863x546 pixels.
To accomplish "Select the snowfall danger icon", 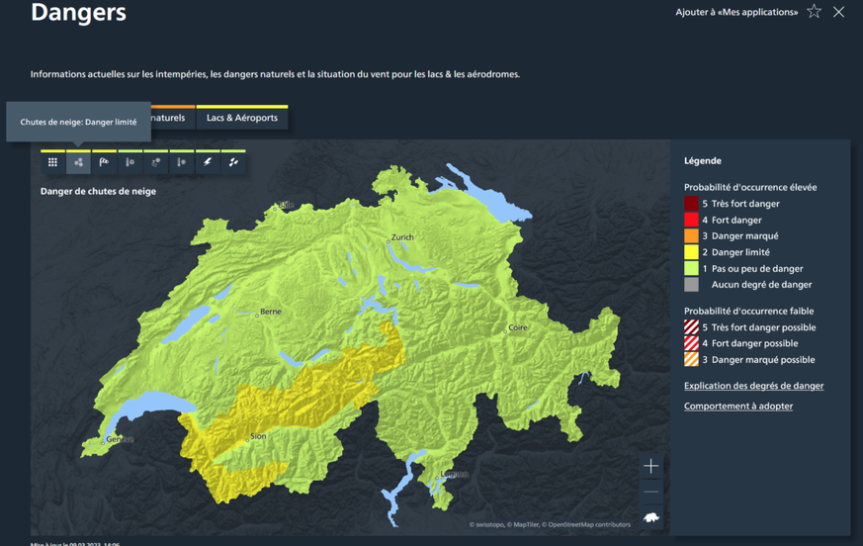I will pyautogui.click(x=78, y=162).
